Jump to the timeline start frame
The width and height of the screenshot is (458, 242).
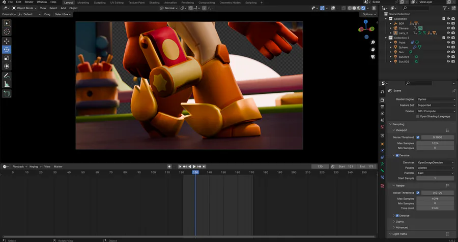(180, 166)
